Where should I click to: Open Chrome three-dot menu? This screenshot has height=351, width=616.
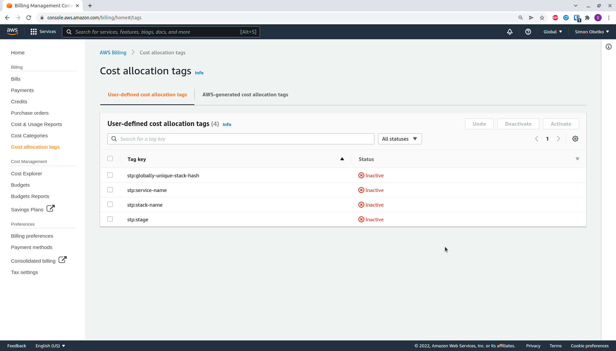[x=609, y=18]
